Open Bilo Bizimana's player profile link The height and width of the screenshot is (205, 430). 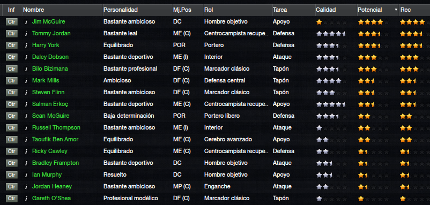click(x=50, y=69)
